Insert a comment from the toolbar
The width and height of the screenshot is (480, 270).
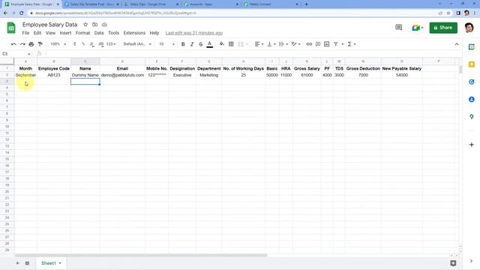click(318, 44)
